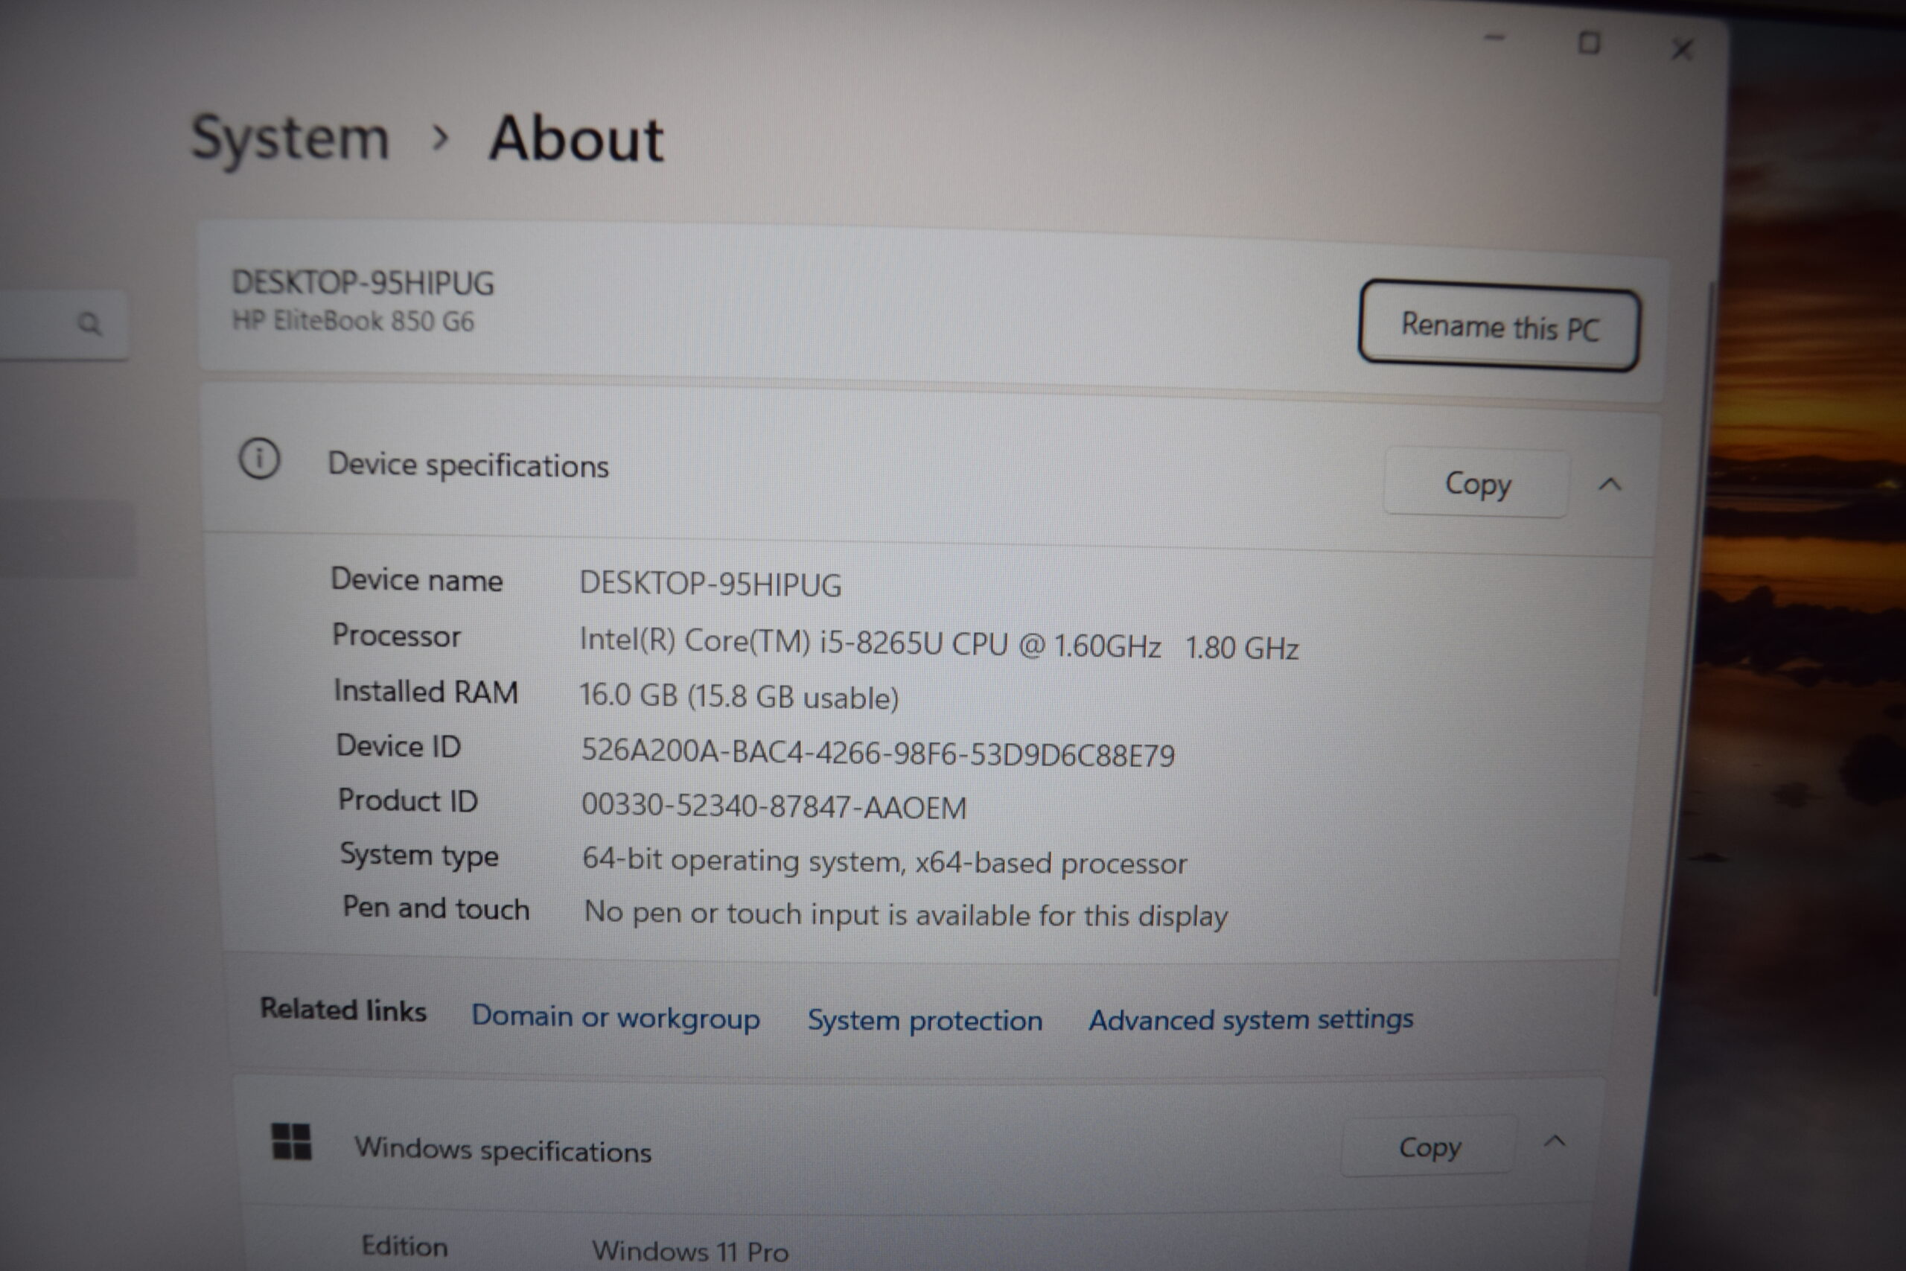Click the Related links label
1906x1271 pixels.
[342, 1010]
